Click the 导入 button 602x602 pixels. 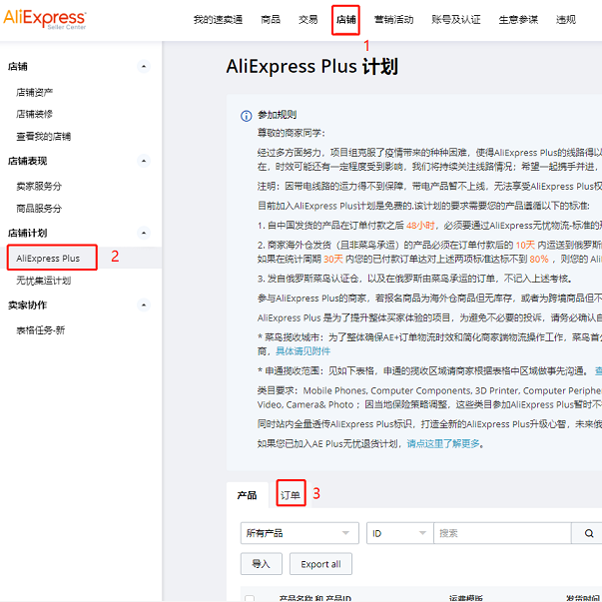tap(262, 564)
